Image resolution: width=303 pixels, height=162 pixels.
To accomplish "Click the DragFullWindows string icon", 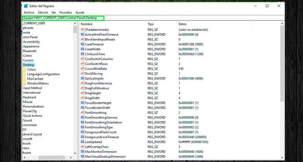I will click(82, 88).
